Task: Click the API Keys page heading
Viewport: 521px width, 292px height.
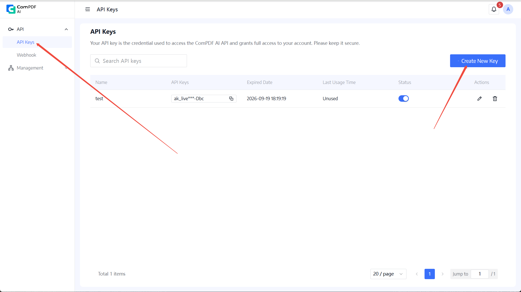Action: coord(103,32)
